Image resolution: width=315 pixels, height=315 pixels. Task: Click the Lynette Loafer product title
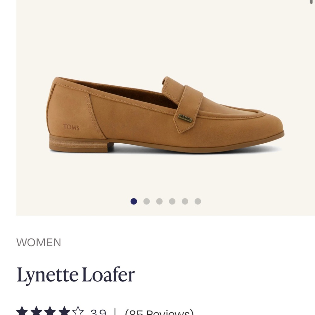76,275
